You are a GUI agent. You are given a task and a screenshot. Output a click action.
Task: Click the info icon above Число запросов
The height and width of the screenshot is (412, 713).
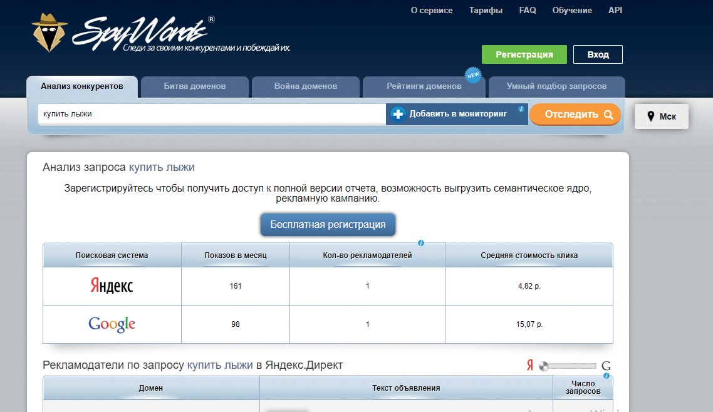point(606,376)
